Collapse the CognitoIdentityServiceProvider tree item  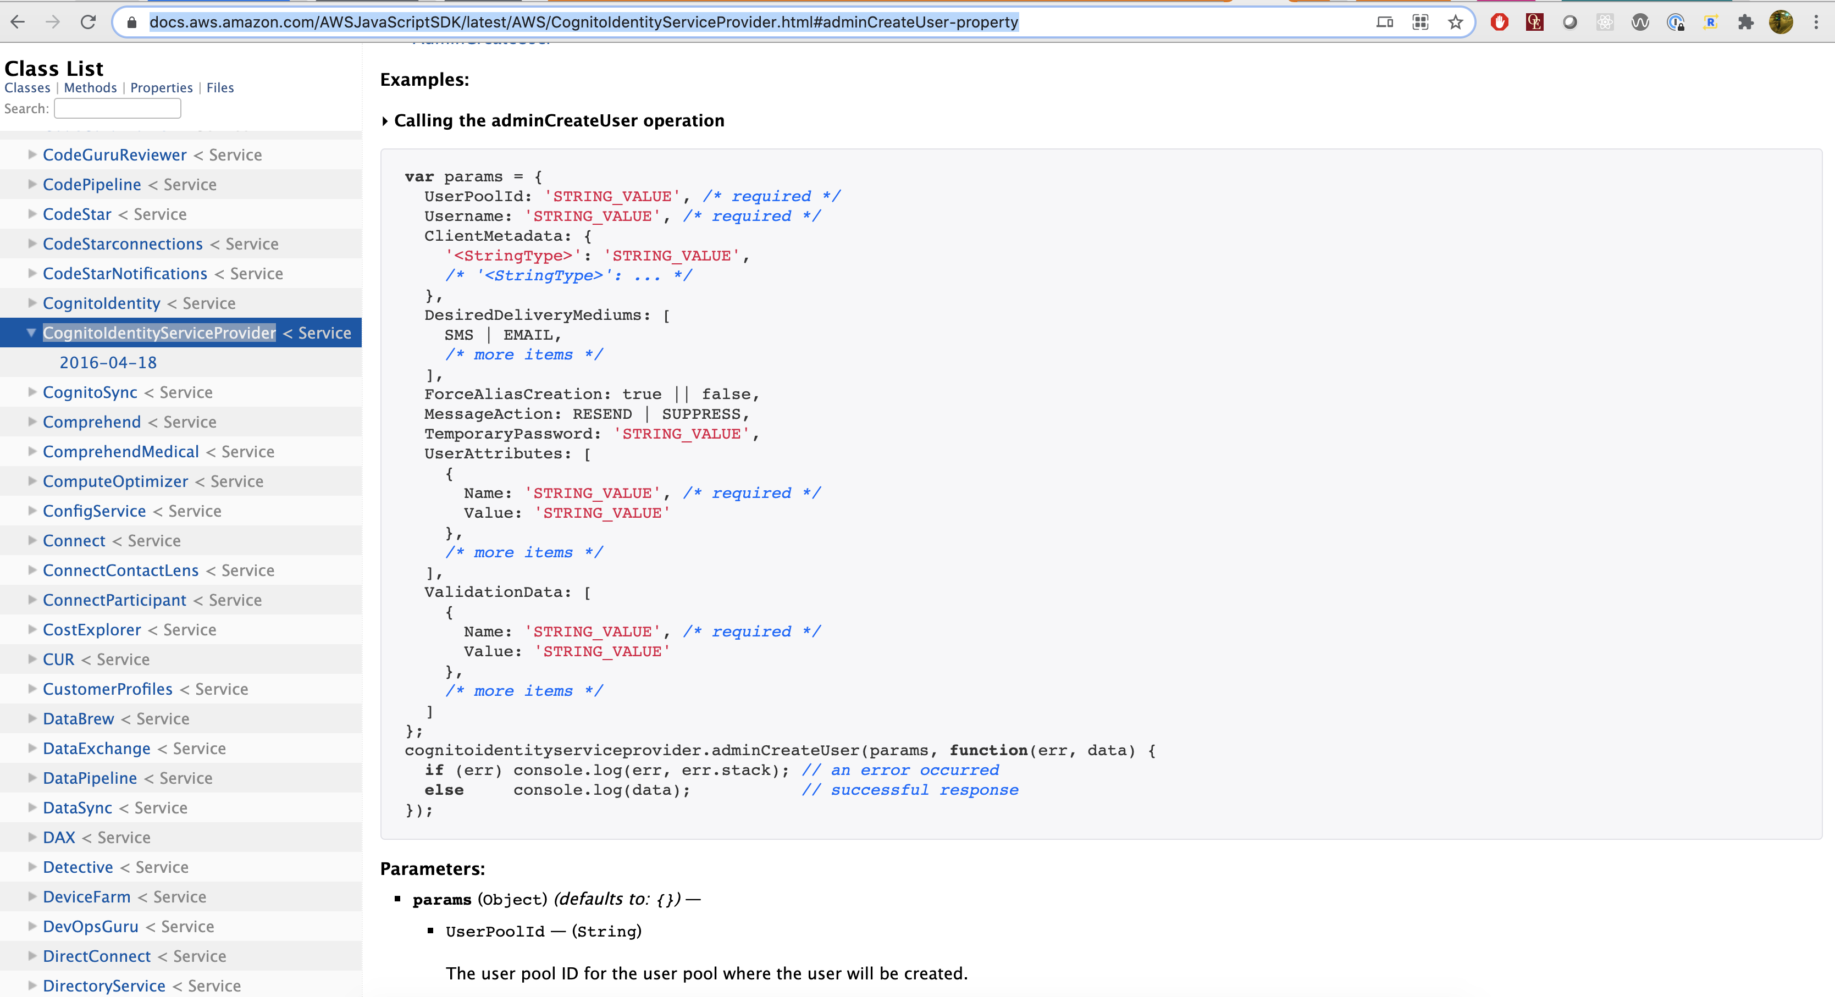tap(31, 332)
